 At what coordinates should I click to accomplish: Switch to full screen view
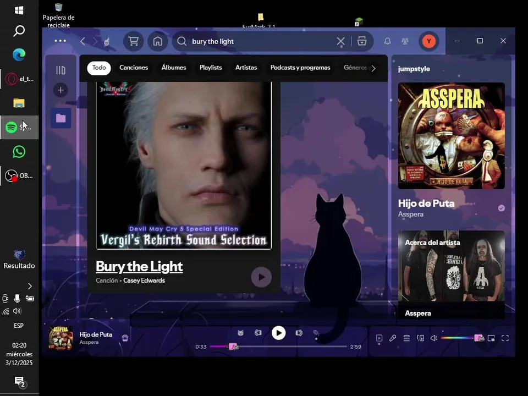tap(505, 338)
